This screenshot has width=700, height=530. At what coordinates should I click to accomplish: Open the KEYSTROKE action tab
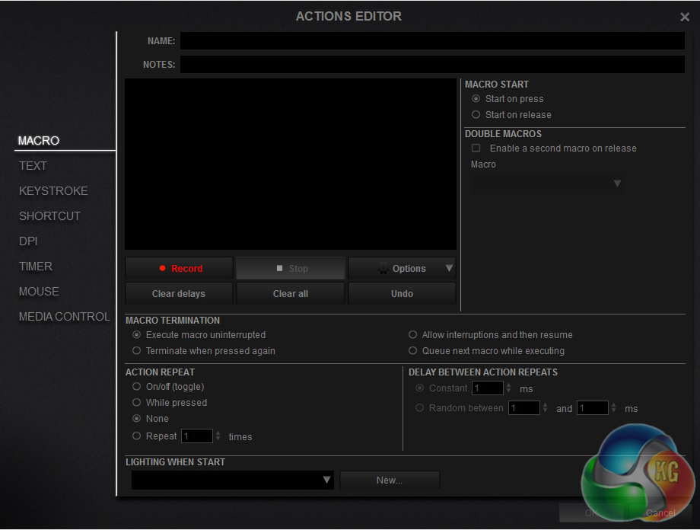click(53, 191)
